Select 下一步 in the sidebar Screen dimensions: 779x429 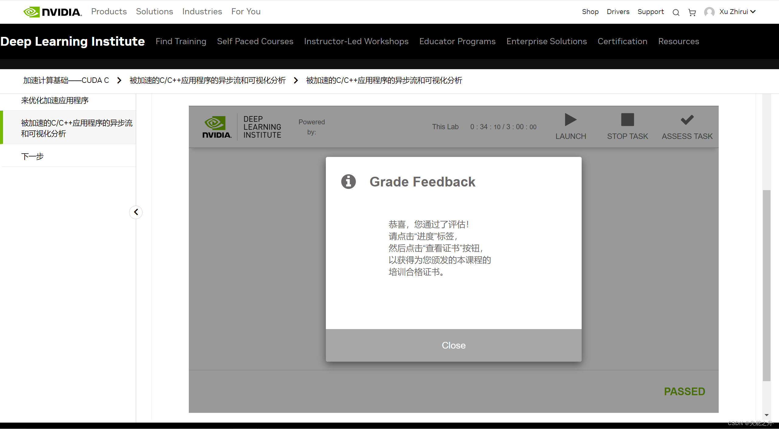[32, 157]
